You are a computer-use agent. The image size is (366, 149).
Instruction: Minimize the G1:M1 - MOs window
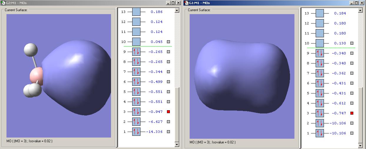coord(352,3)
